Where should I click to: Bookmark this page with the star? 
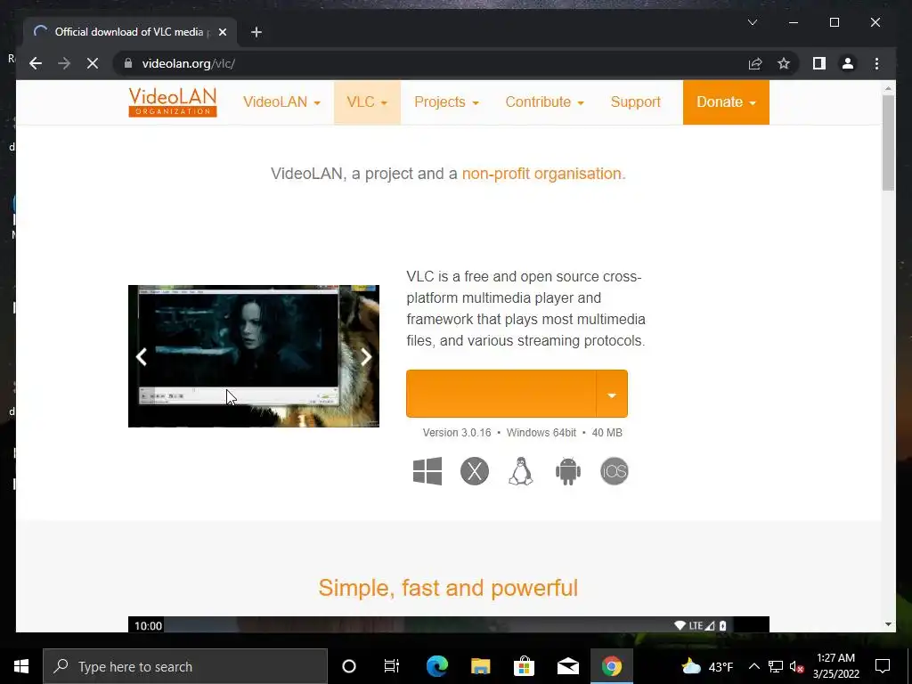click(x=784, y=63)
